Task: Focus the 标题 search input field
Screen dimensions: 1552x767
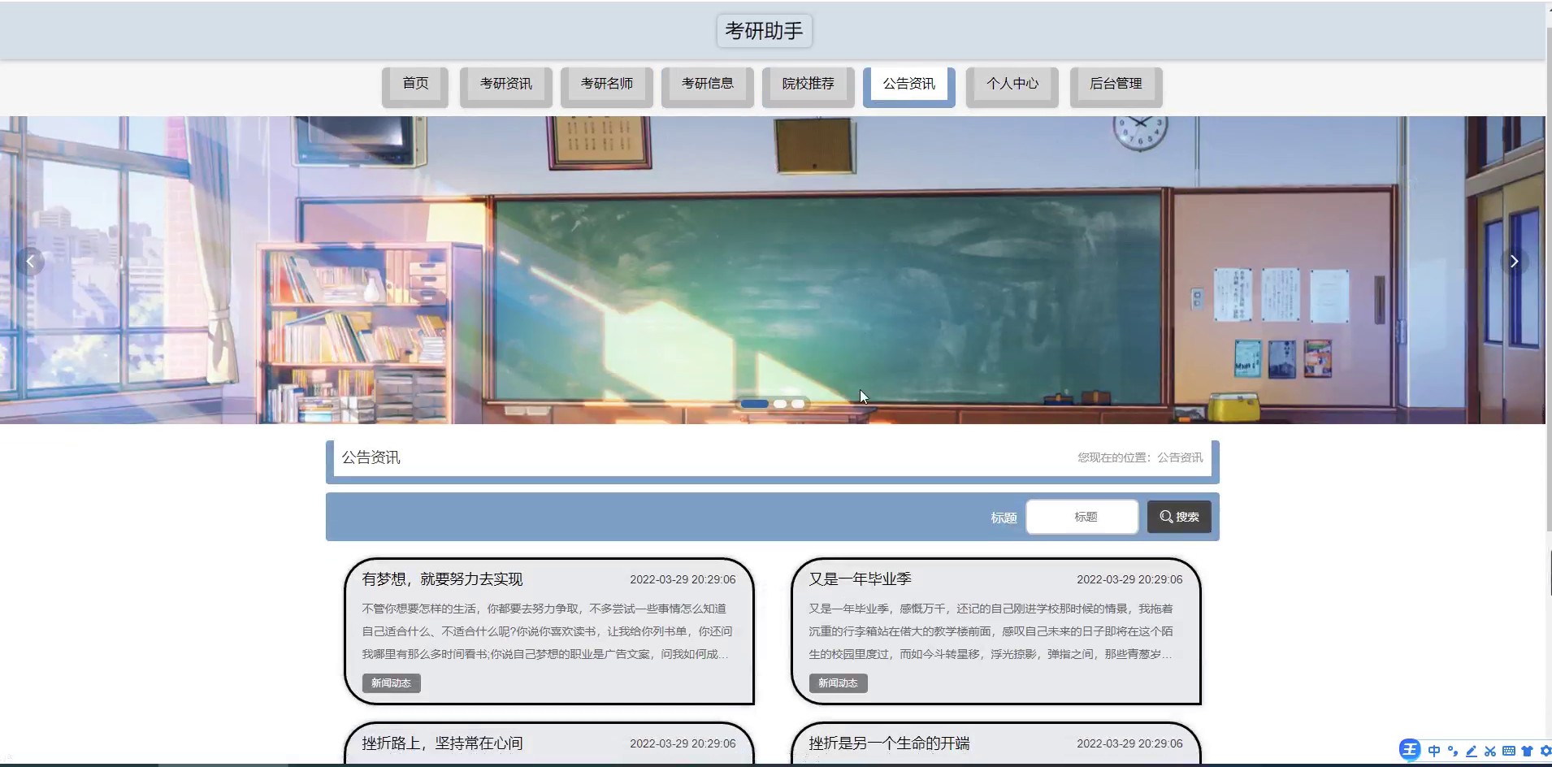Action: [1082, 517]
